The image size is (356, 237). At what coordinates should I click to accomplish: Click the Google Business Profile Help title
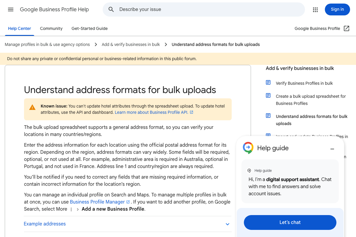54,9
